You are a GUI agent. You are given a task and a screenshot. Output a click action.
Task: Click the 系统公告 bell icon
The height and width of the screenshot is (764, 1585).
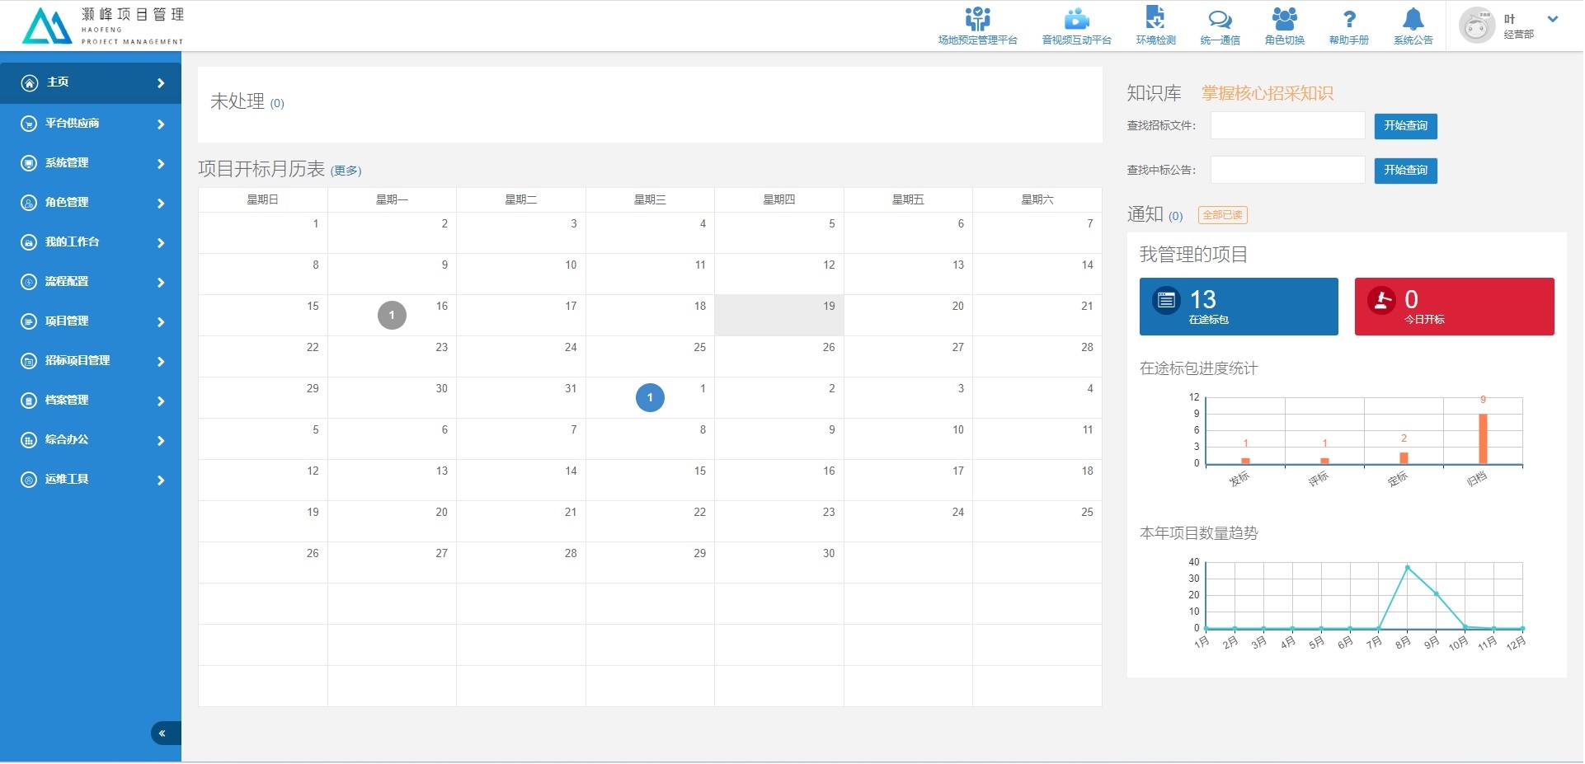pos(1413,20)
